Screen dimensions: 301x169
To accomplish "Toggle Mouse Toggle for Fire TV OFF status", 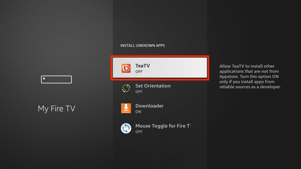I will pyautogui.click(x=139, y=132).
